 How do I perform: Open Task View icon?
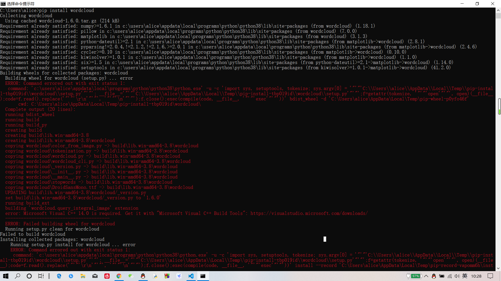[41, 276]
